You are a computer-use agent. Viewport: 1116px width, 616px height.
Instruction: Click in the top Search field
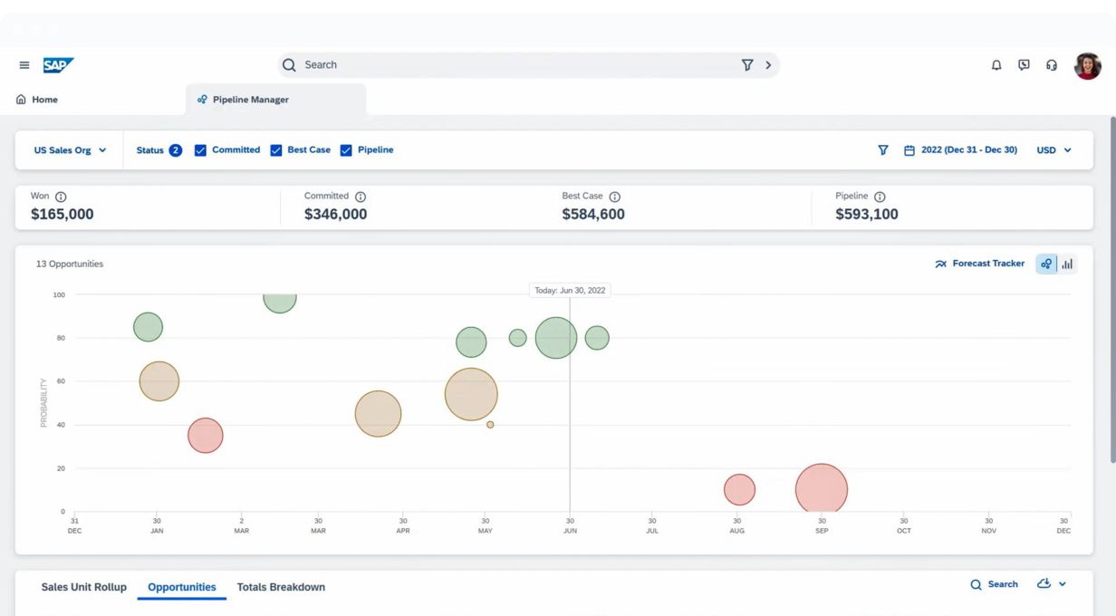516,65
